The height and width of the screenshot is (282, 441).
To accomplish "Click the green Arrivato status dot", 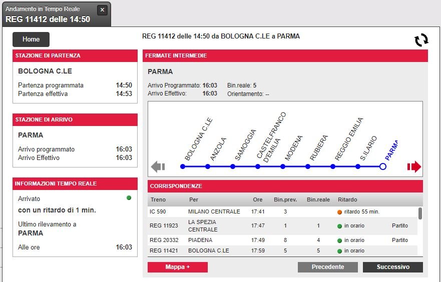I will tap(129, 198).
